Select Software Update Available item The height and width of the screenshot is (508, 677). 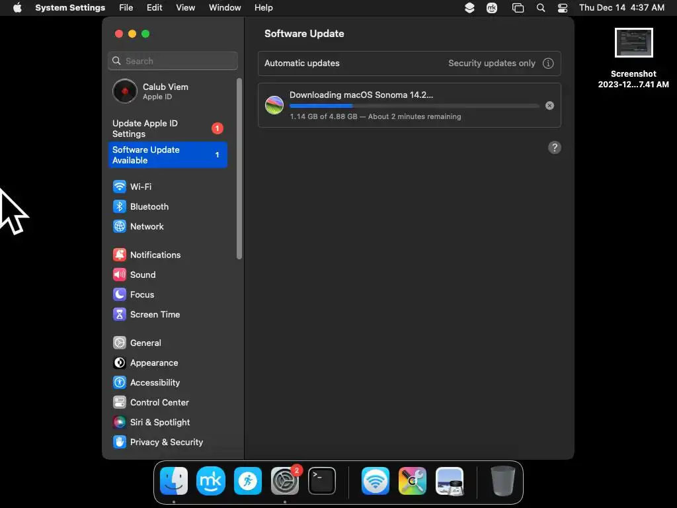tap(167, 155)
